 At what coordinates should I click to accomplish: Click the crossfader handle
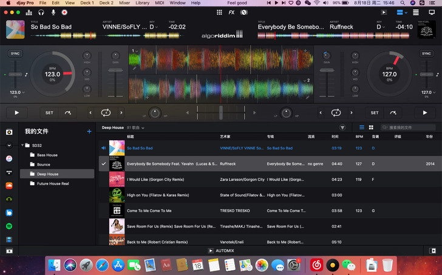221,113
